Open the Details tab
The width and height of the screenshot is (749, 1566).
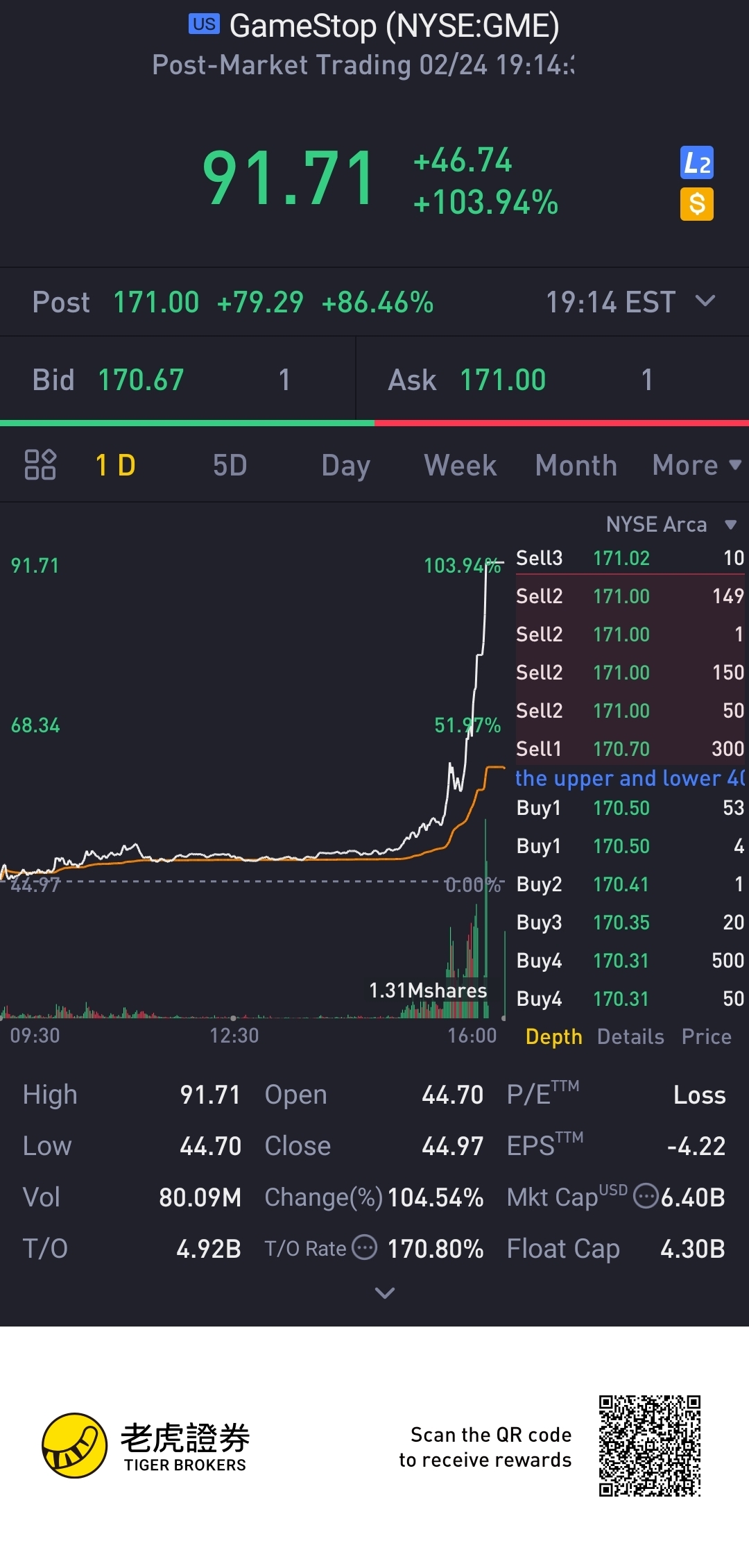(x=630, y=1036)
